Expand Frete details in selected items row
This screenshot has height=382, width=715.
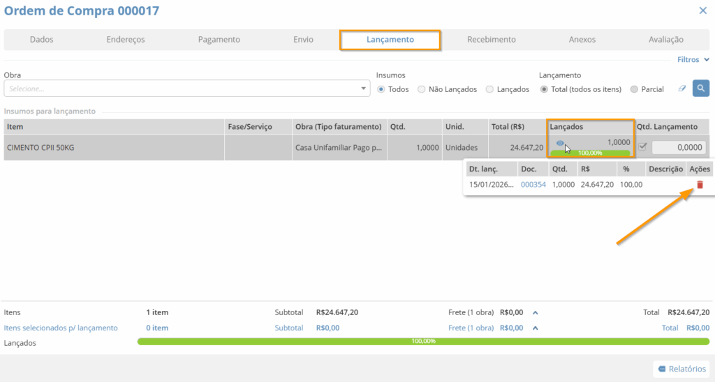(533, 328)
